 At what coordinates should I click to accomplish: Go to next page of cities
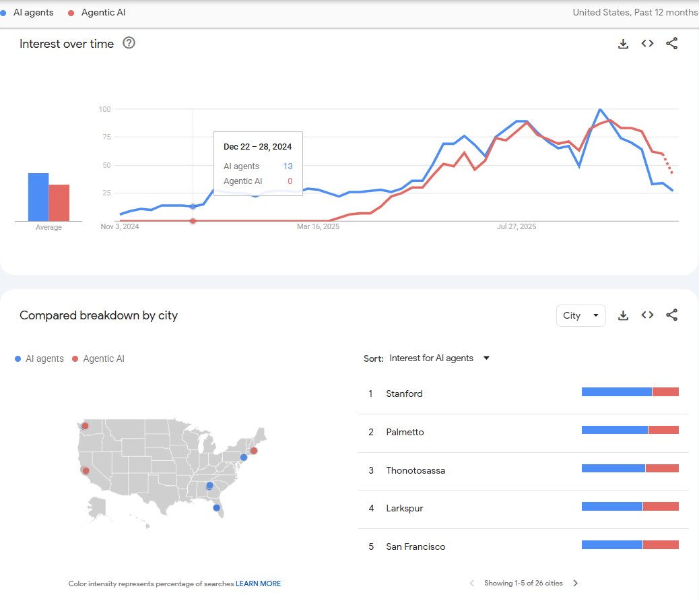click(575, 584)
